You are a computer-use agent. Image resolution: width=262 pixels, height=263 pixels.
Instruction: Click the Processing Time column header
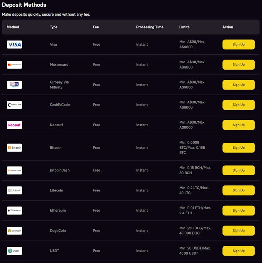click(150, 27)
